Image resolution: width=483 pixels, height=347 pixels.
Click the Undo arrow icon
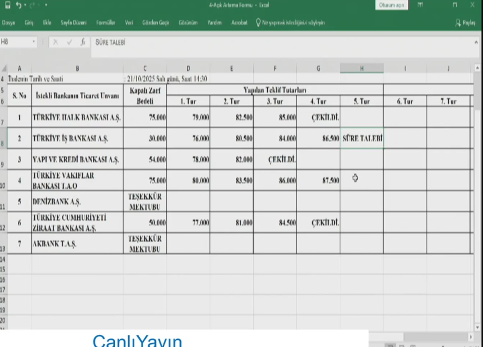point(19,5)
